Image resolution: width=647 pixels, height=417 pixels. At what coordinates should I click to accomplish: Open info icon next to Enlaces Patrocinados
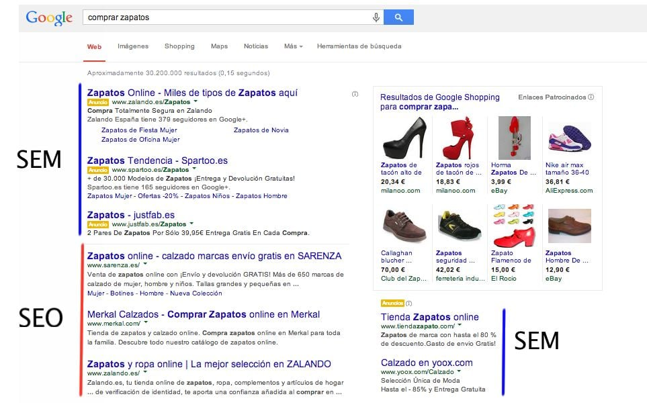coord(591,97)
